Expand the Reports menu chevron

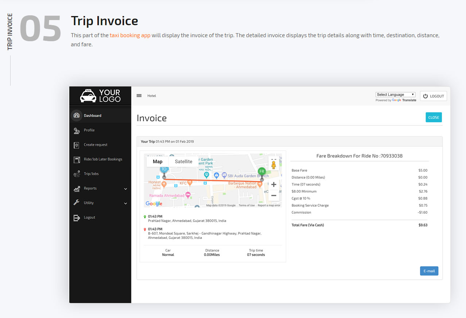[125, 189]
